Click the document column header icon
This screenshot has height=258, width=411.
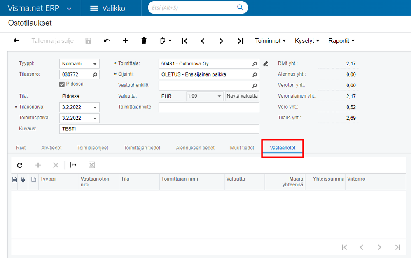[x=33, y=179]
